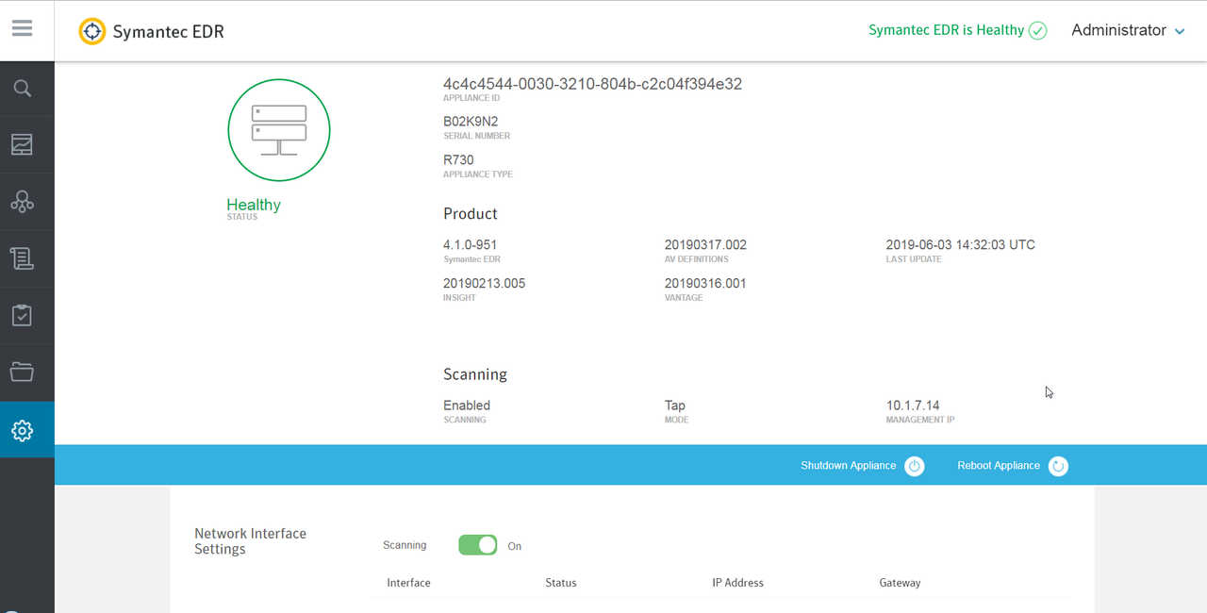Click the Network Interface Settings heading
1207x613 pixels.
click(251, 541)
